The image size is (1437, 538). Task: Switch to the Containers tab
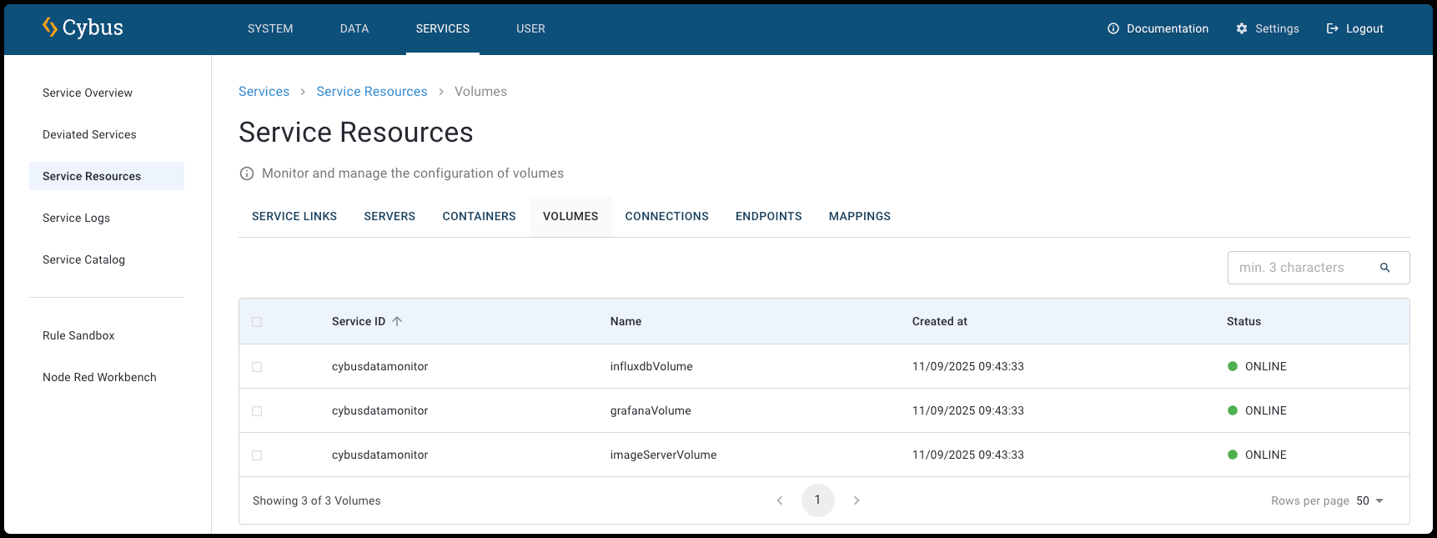tap(479, 216)
